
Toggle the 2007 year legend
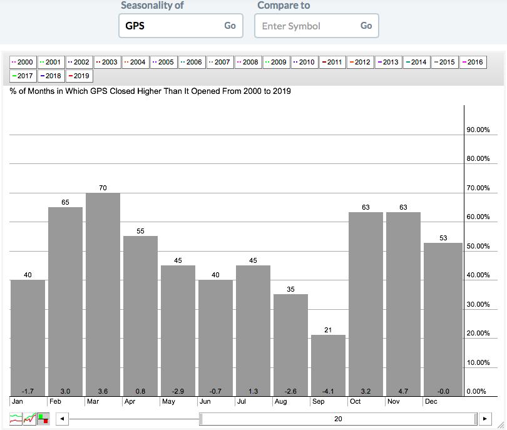pyautogui.click(x=220, y=62)
